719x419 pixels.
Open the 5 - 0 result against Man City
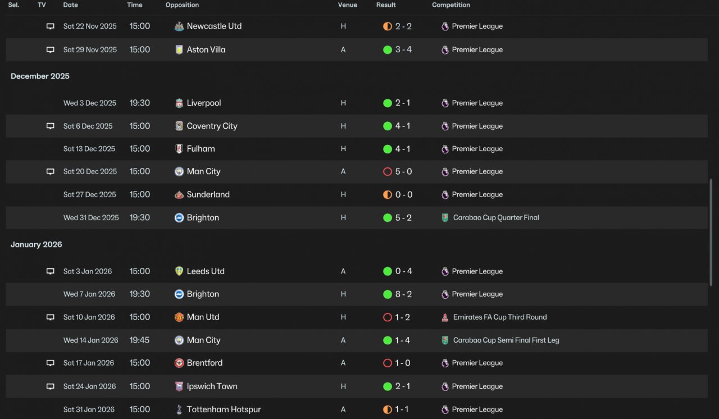tap(403, 172)
